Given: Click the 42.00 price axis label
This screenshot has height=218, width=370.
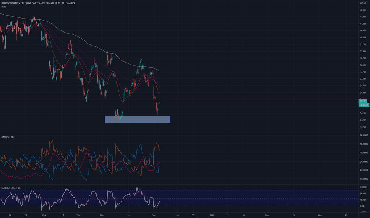Looking at the screenshot, I should pos(363,10).
